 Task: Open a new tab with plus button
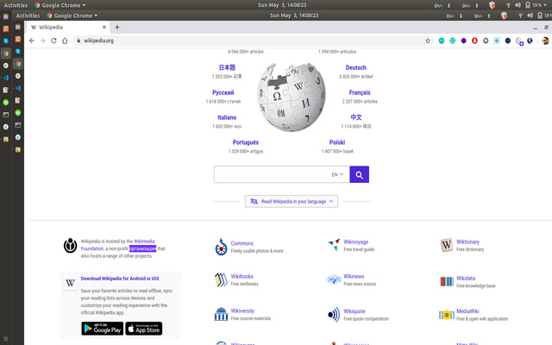[x=117, y=27]
